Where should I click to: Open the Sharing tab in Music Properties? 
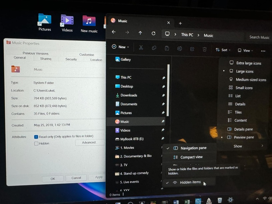[46, 59]
